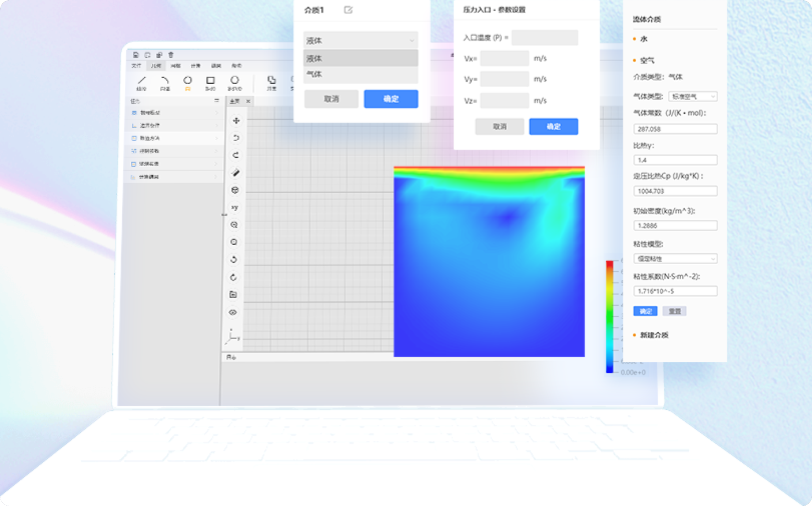The width and height of the screenshot is (812, 506).
Task: Click the overlapping-shapes boolean tool icon
Action: coord(272,82)
